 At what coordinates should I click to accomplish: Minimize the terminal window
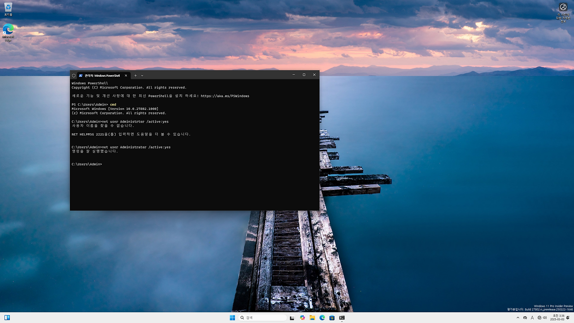(x=294, y=75)
